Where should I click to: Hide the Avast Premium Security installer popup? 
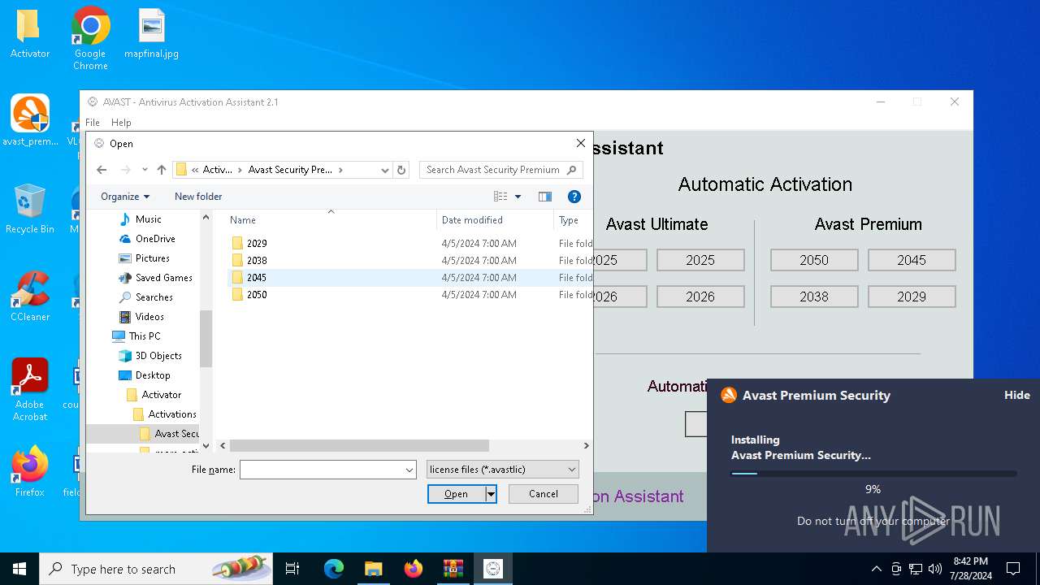(x=1017, y=395)
